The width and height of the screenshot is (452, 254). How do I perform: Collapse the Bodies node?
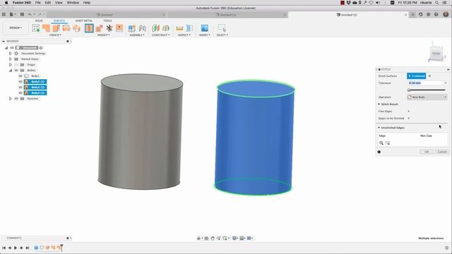click(11, 71)
